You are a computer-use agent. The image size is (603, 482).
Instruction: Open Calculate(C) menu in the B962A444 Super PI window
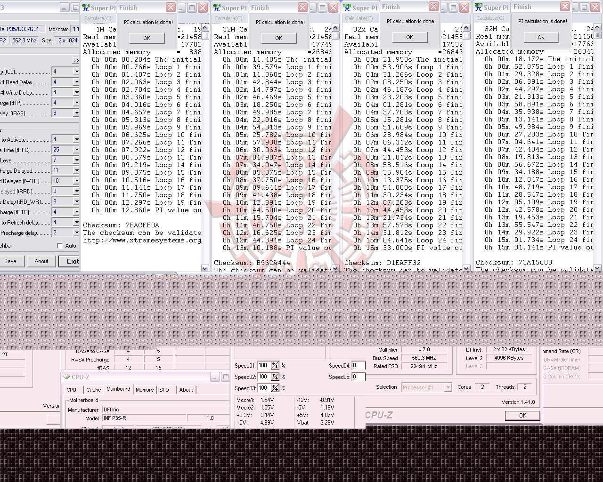[228, 18]
